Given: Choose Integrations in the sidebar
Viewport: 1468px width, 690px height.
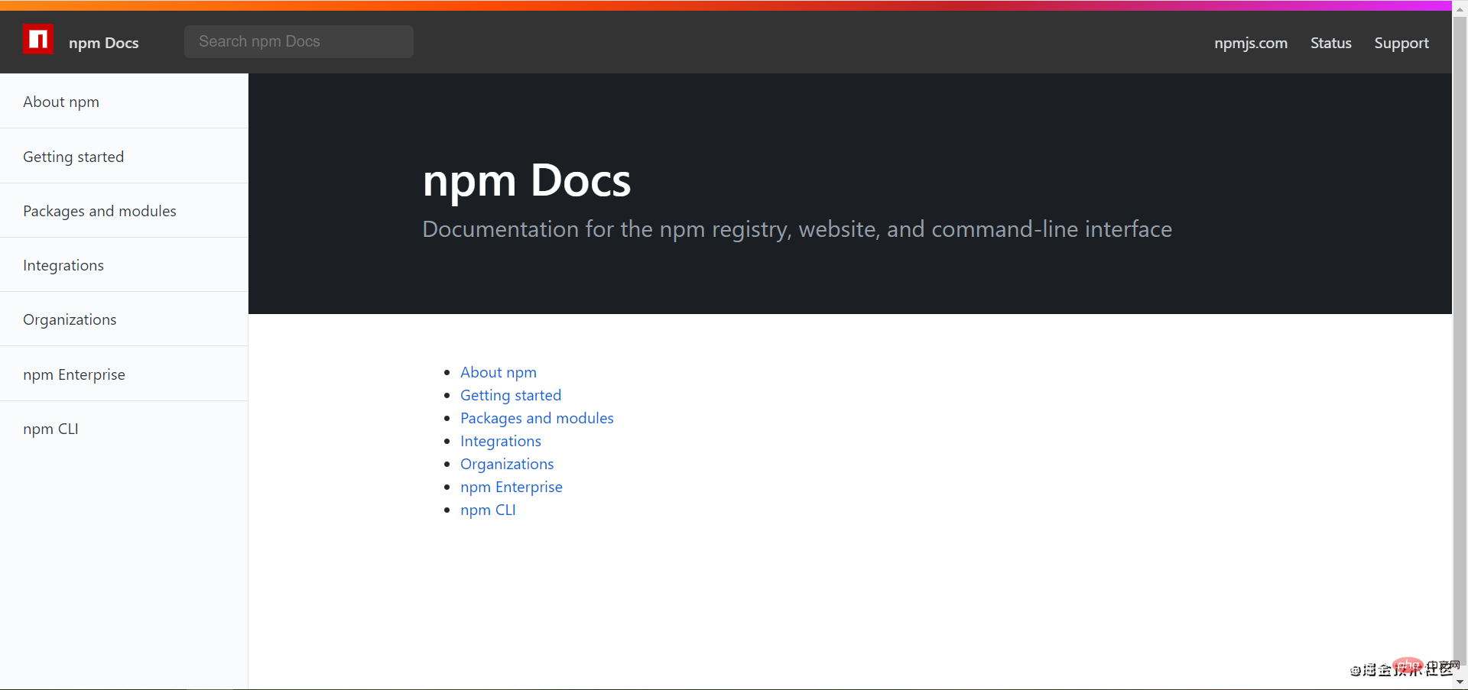Looking at the screenshot, I should coord(124,265).
